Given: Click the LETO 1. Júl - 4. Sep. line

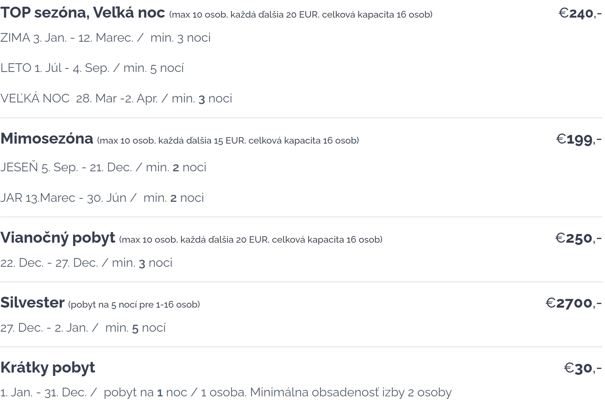Looking at the screenshot, I should (x=92, y=68).
